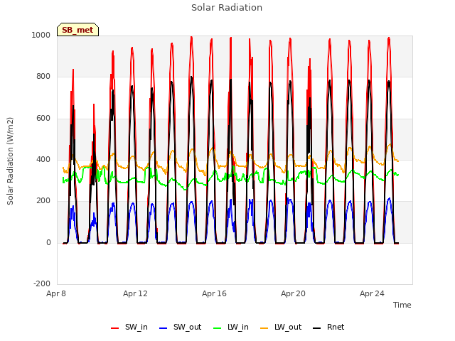Click the black Rnet legend swatch
Image resolution: width=455 pixels, height=341 pixels.
tap(317, 328)
